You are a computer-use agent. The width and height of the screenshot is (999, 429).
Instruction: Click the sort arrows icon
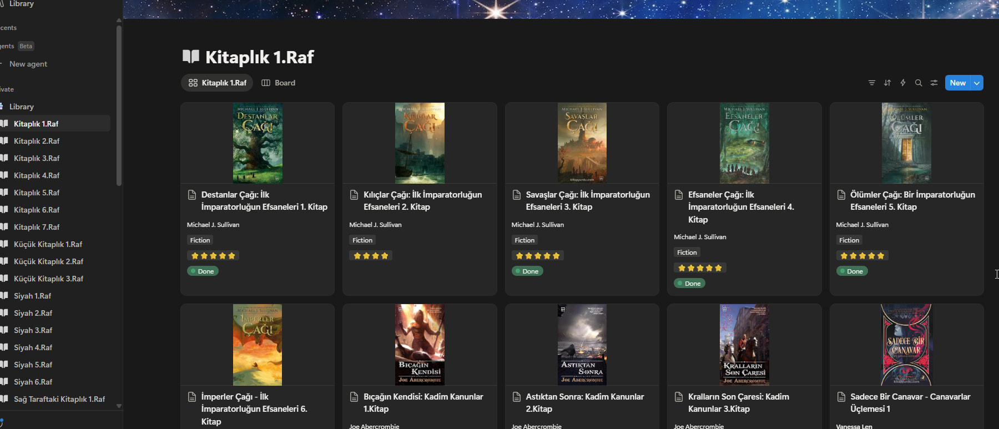887,83
